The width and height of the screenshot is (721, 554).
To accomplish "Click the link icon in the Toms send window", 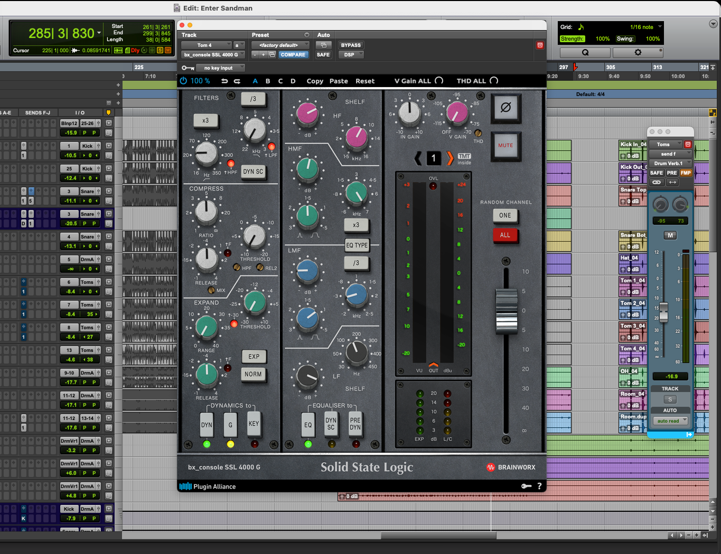I will click(657, 182).
